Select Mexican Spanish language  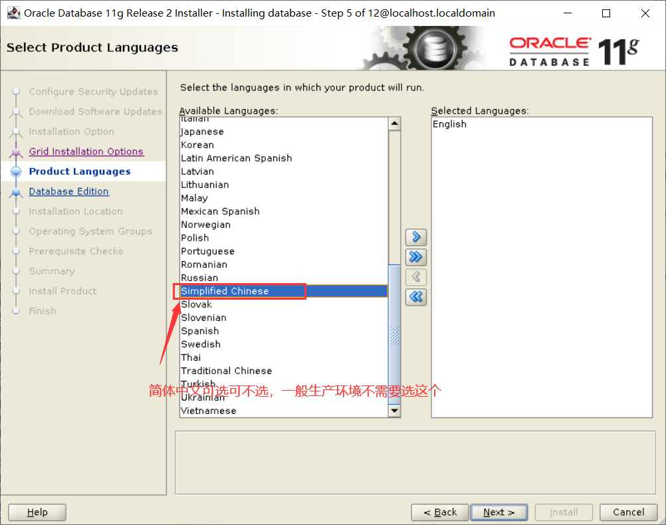pyautogui.click(x=284, y=211)
